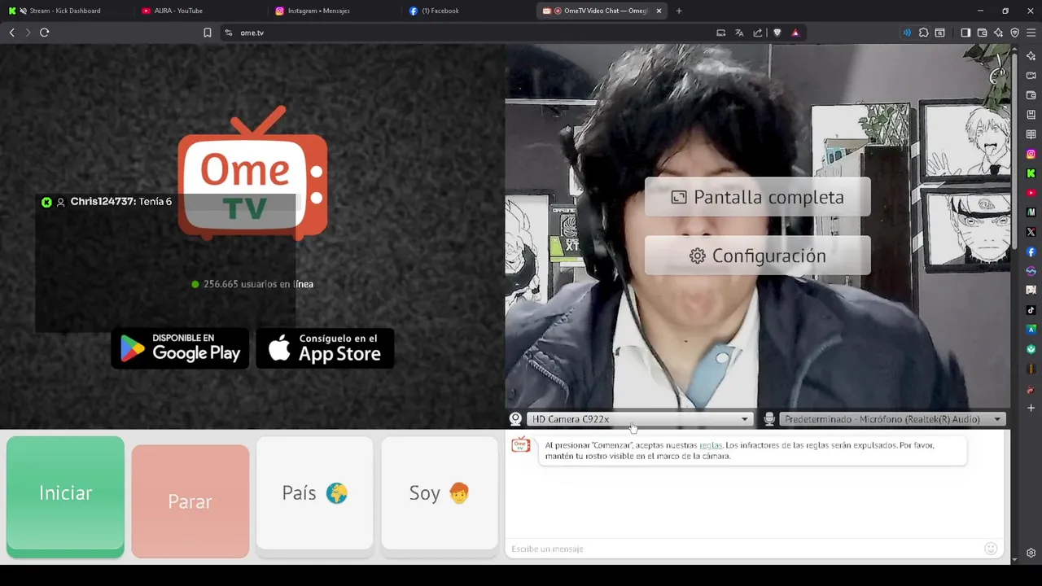Bookmark this page icon in address bar
Screen dimensions: 1042x586
coord(208,33)
